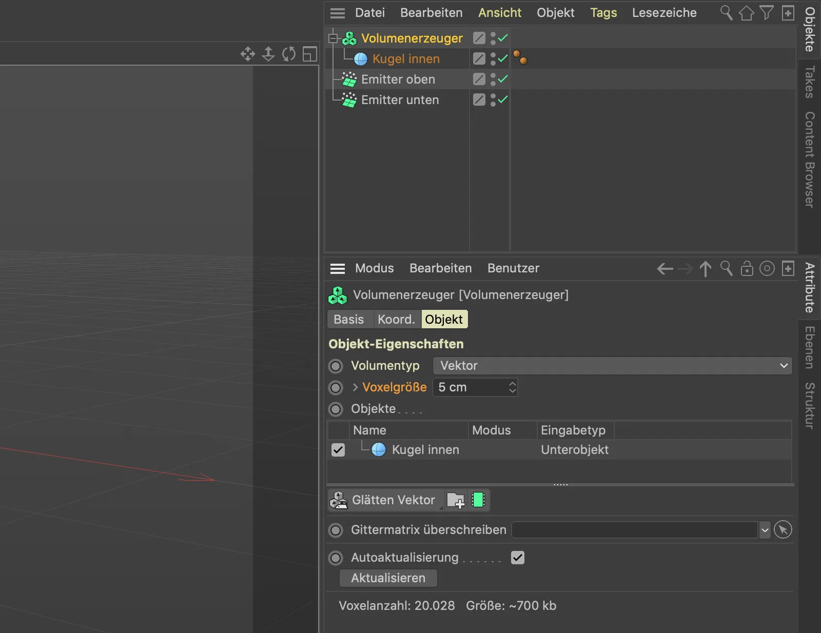Click the add folder icon beside Glätten Vektor
Viewport: 821px width, 633px height.
click(456, 500)
